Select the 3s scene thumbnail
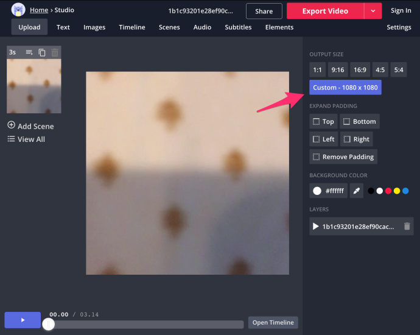 coord(34,86)
